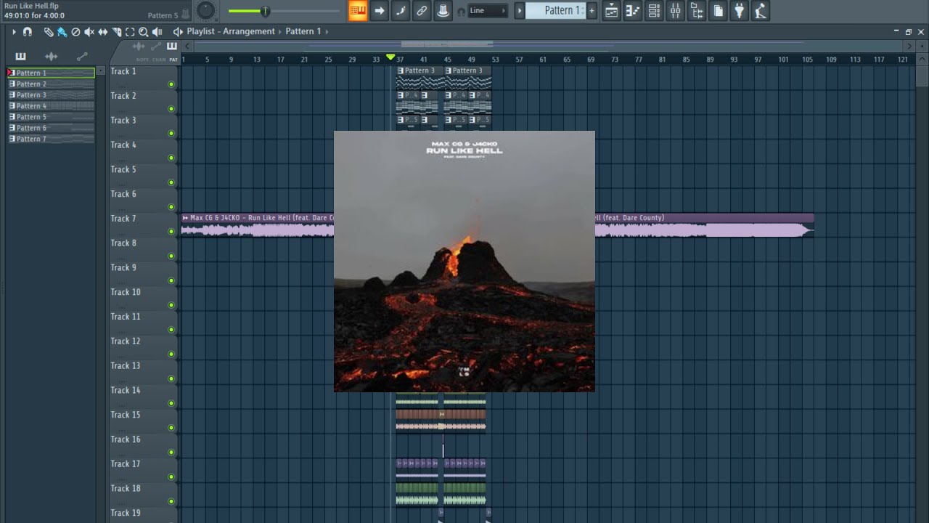Select the Delete tool
Screen dimensions: 929x523
tap(75, 32)
